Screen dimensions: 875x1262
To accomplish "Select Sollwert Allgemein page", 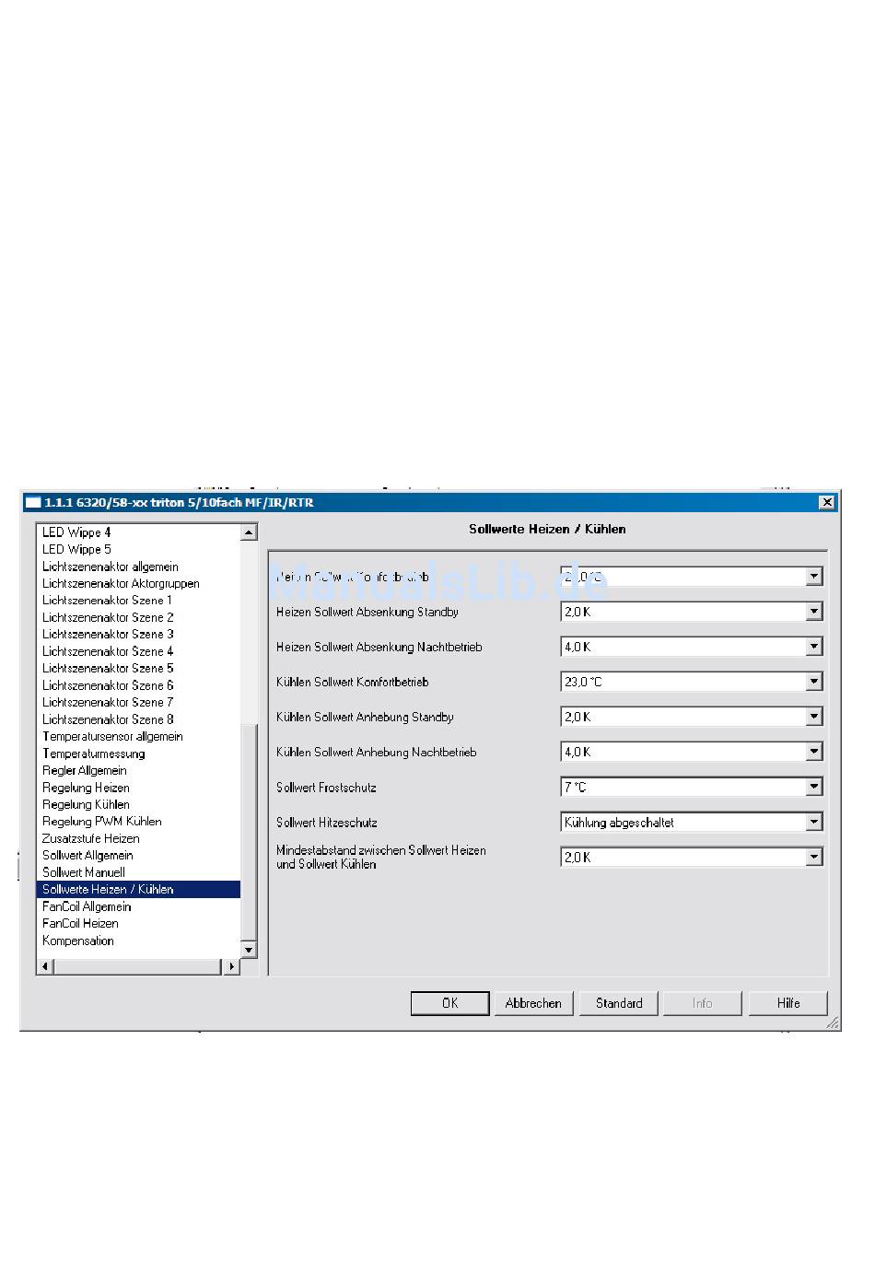I will 87,855.
